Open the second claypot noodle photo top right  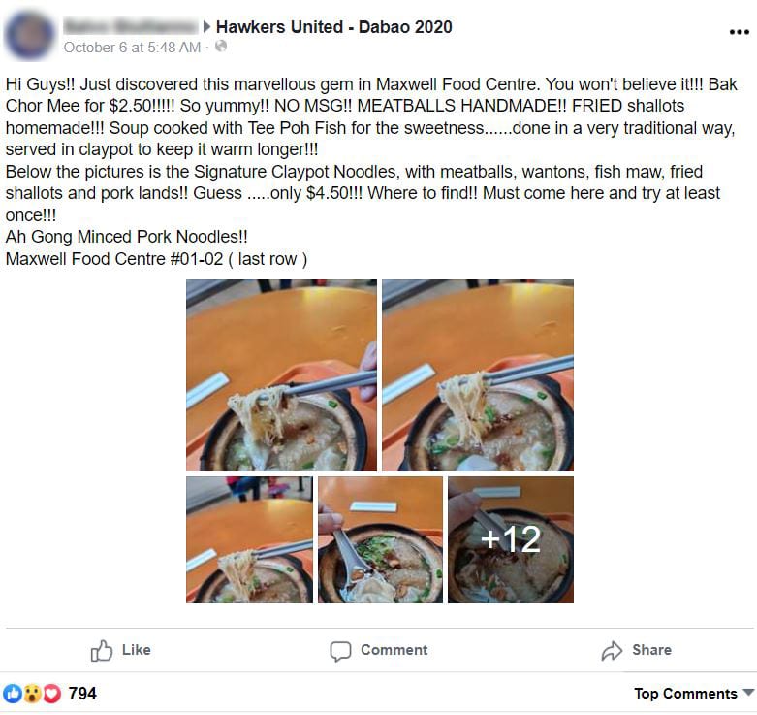point(478,375)
